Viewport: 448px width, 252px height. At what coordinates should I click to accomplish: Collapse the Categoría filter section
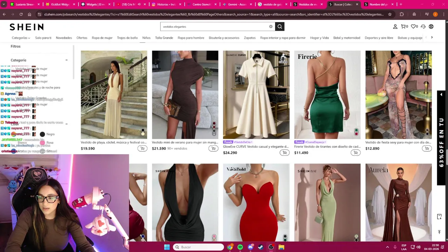pos(66,60)
